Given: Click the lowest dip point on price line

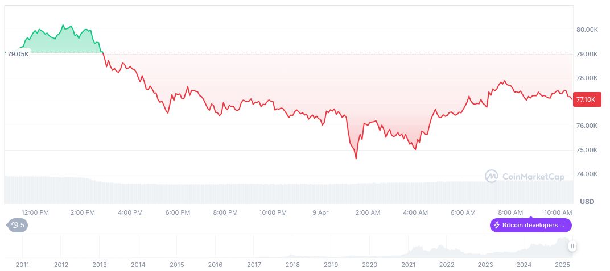Looking at the screenshot, I should pos(356,159).
